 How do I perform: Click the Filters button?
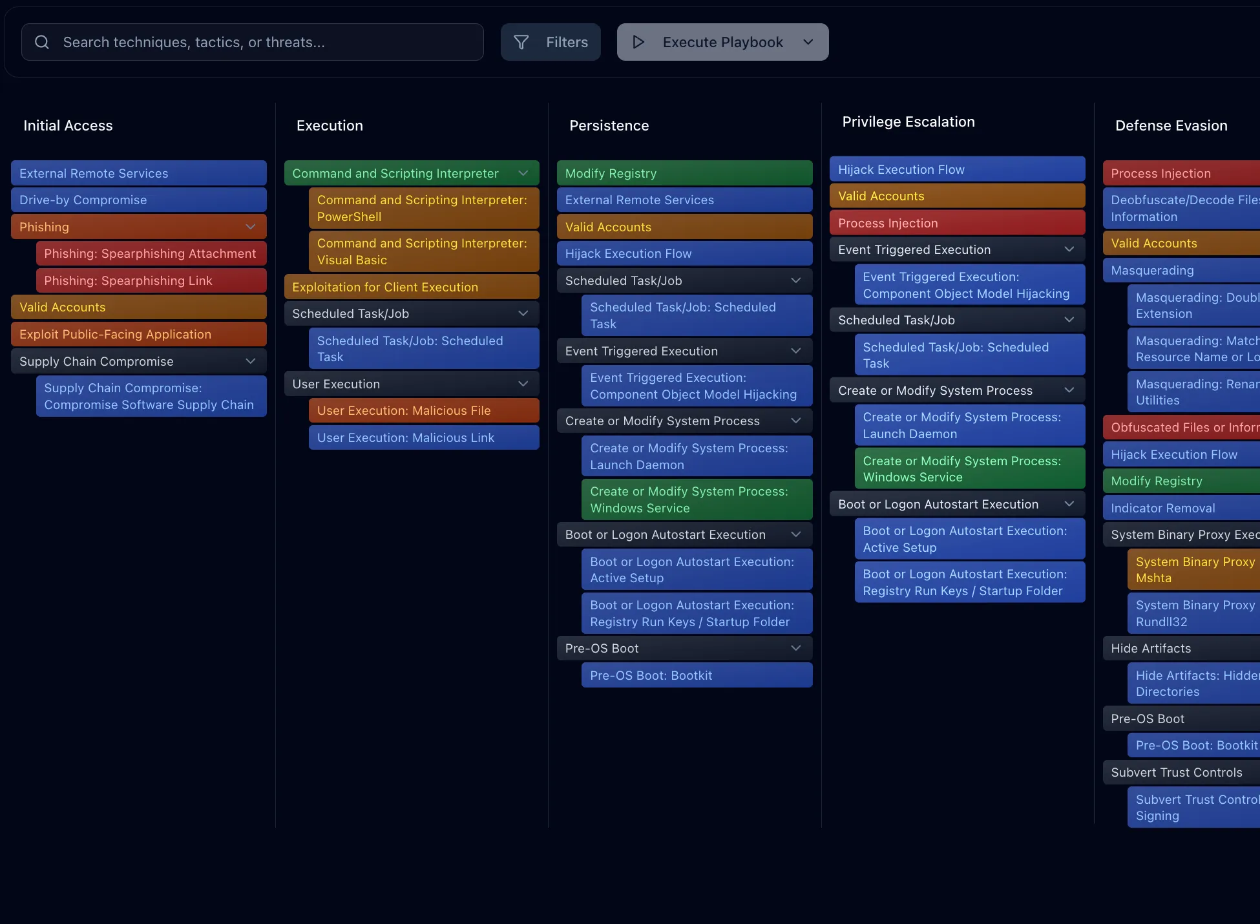(x=551, y=43)
